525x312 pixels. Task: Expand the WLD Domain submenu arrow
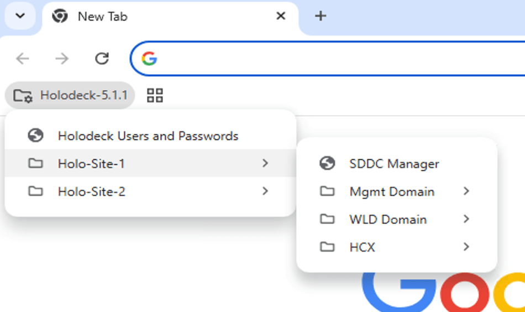(466, 219)
